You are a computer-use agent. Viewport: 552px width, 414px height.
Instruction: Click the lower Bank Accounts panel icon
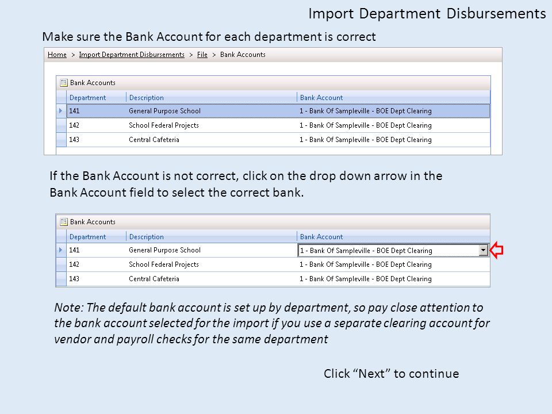64,222
